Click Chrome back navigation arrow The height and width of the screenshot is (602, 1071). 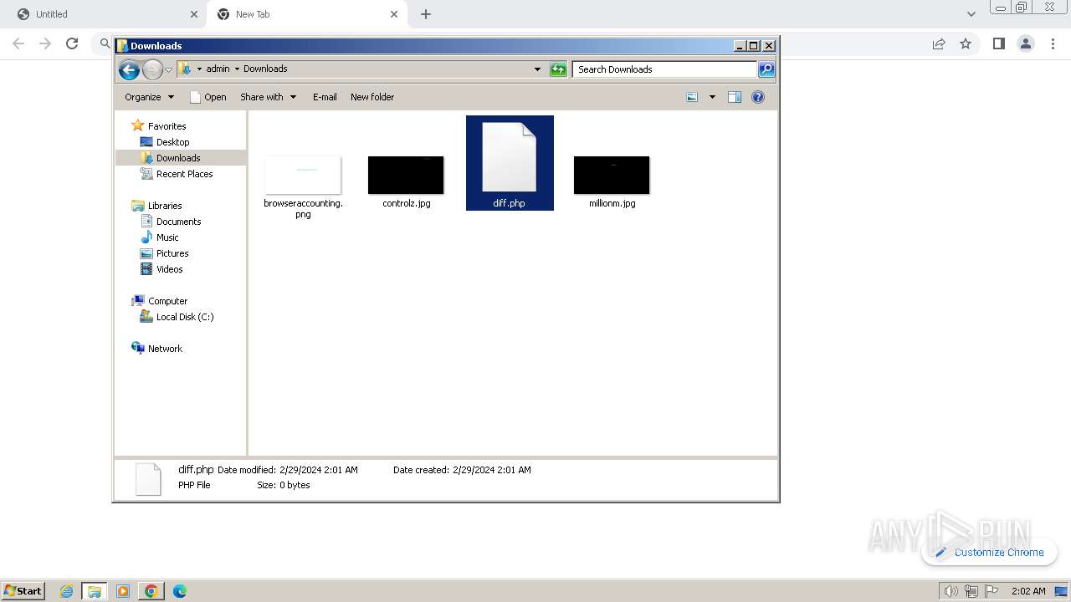[18, 43]
